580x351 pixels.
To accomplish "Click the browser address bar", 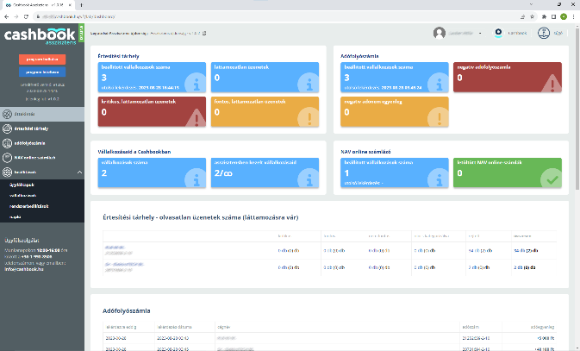I will click(259, 16).
